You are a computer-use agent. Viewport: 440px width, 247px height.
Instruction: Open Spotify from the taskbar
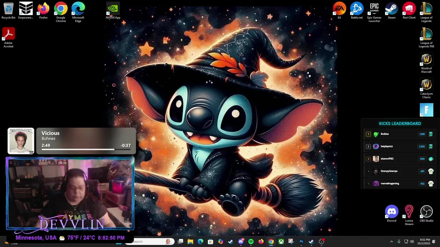pyautogui.click(x=251, y=242)
